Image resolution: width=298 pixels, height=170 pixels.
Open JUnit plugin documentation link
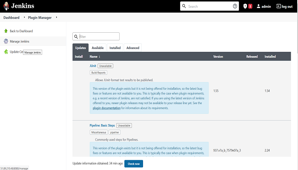106,108
